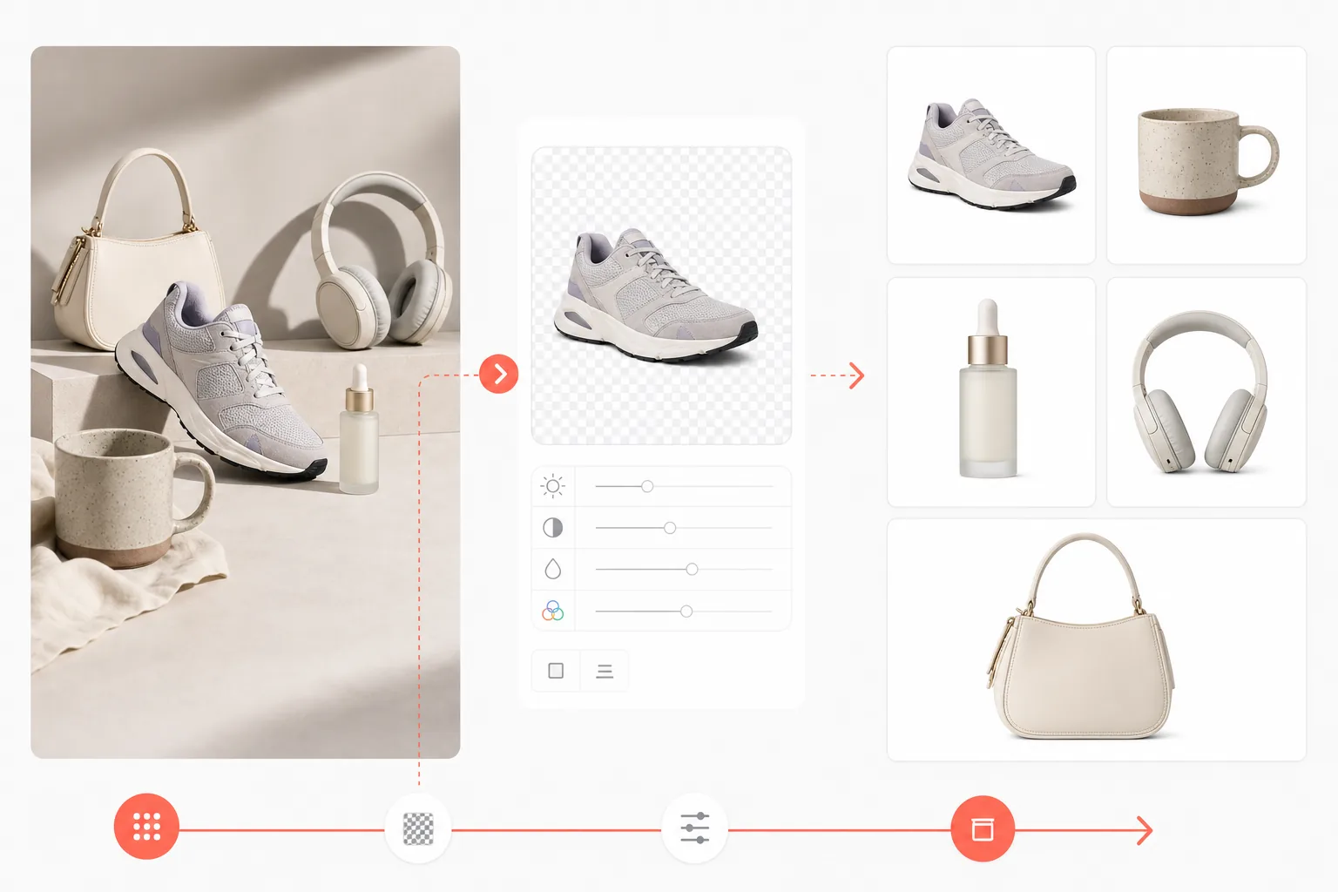This screenshot has width=1338, height=892.
Task: Select the overlapping color circles icon
Action: click(553, 611)
